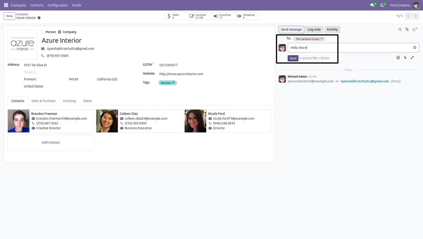Remove the Services tag
This screenshot has height=239, width=423.
point(173,83)
